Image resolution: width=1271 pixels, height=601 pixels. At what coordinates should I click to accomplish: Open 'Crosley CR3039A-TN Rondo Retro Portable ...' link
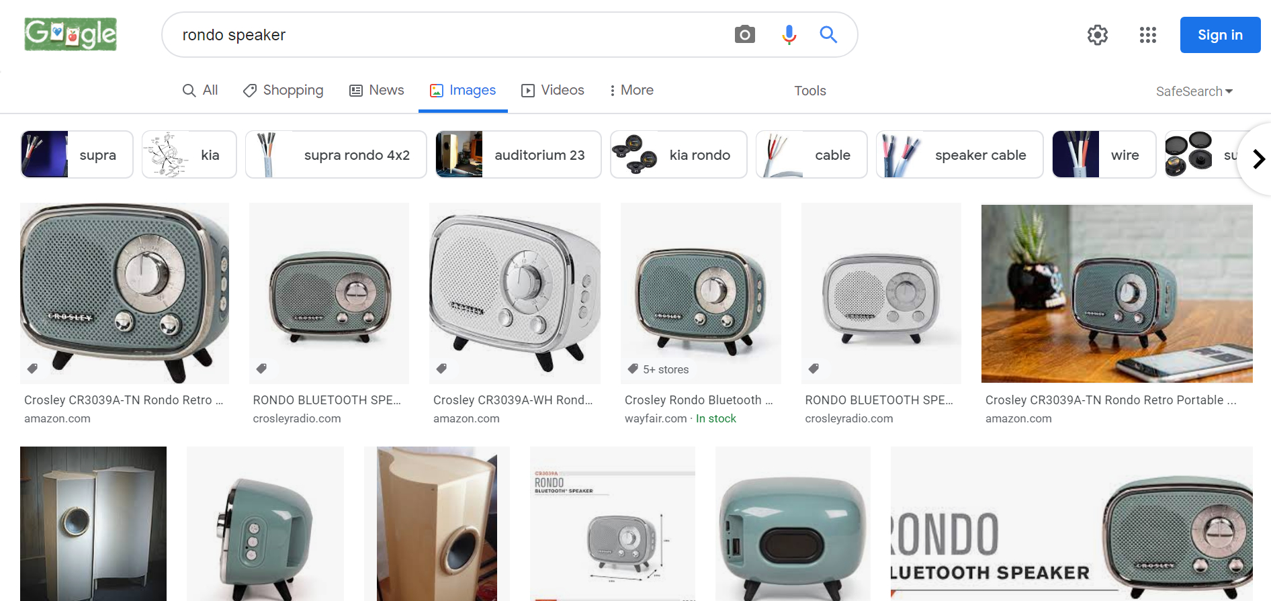[x=1111, y=400]
